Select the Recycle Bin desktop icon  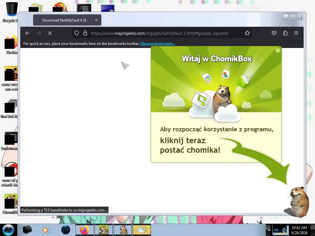pyautogui.click(x=10, y=12)
